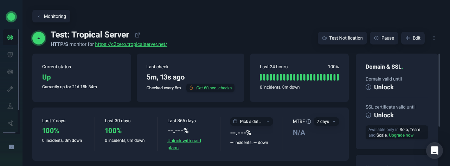
Task: Click the green up-status circle beside title
Action: point(39,39)
